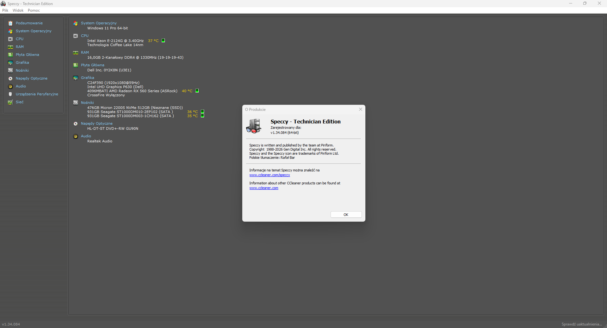Confirm the About dialog with OK
Viewport: 607px width, 328px height.
click(x=346, y=215)
